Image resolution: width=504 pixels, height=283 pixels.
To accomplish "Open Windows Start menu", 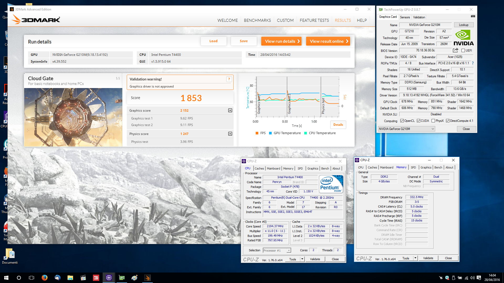I will 6,278.
